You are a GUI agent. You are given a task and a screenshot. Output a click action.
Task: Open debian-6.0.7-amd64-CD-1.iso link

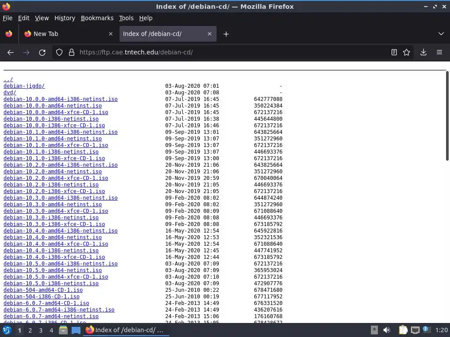(x=46, y=304)
